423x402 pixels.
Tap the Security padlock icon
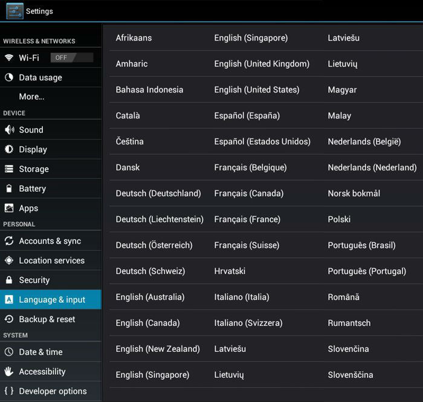pos(9,280)
